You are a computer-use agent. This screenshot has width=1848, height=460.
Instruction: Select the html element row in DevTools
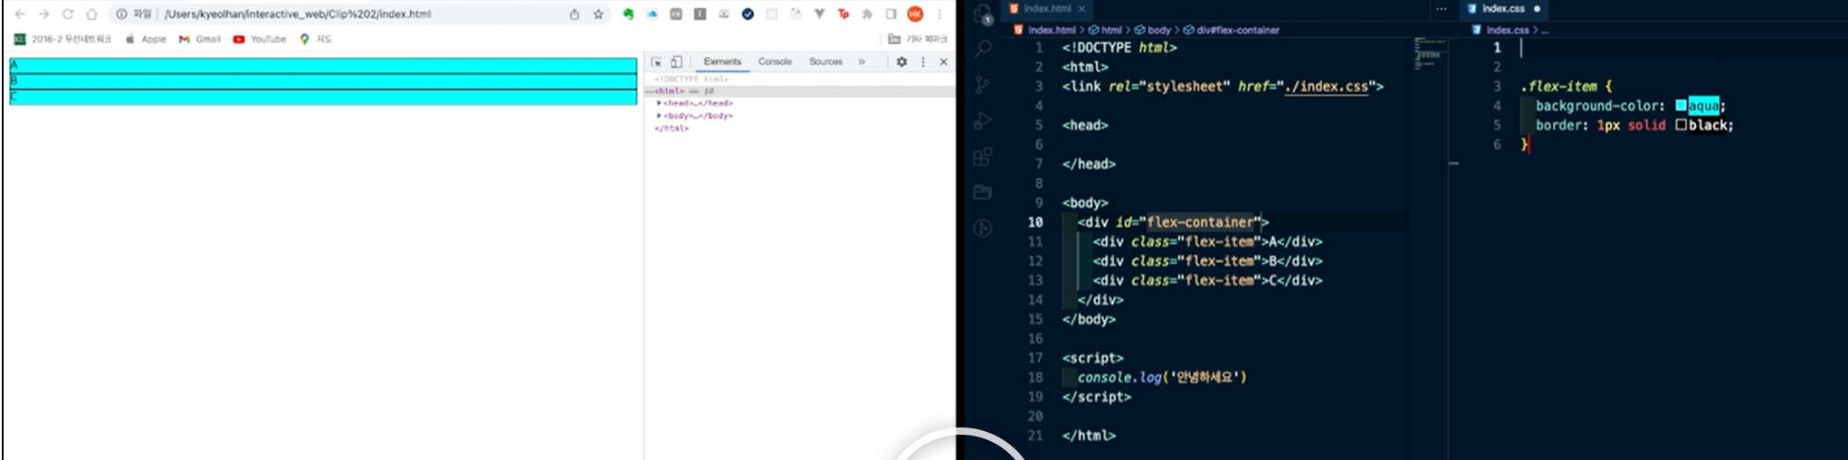(800, 91)
